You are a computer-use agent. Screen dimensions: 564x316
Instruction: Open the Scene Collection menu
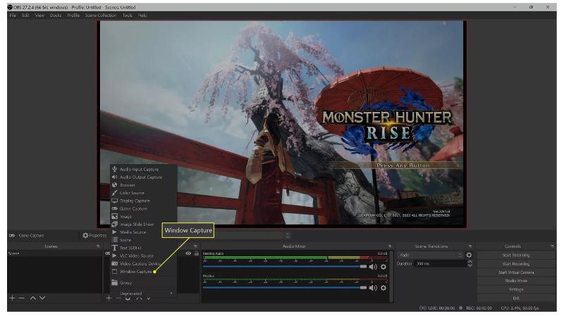101,15
